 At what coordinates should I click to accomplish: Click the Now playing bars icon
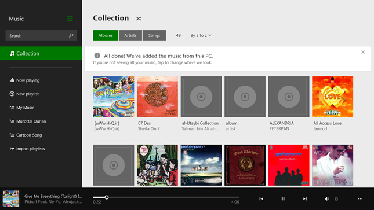pyautogui.click(x=12, y=80)
